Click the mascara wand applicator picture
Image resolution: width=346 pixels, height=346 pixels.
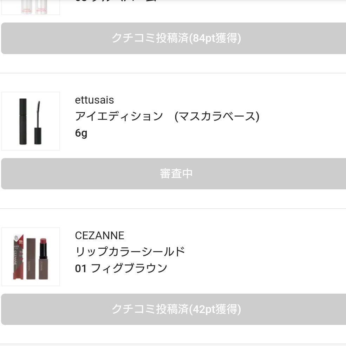pyautogui.click(x=38, y=121)
